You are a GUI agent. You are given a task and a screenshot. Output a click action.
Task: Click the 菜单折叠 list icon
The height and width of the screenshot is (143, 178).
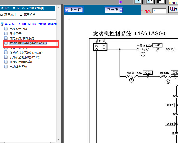pos(21,15)
